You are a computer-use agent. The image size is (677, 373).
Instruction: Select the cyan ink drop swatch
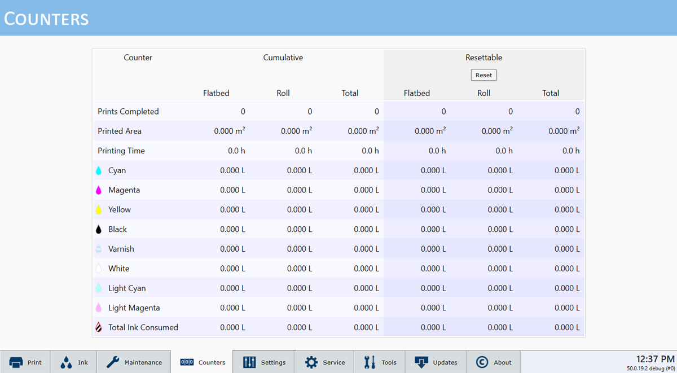pos(99,170)
